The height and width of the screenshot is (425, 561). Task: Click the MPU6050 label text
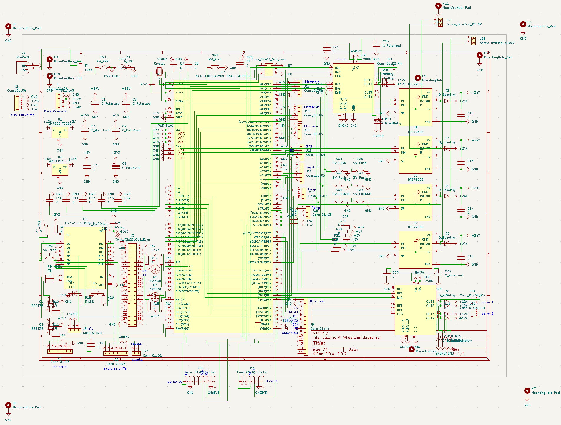pos(175,382)
